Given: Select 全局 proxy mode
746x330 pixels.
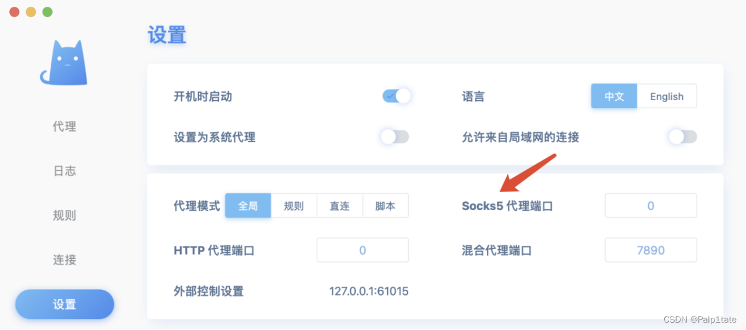Looking at the screenshot, I should (248, 206).
